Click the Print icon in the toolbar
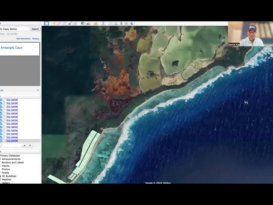273x205 pixels. [116, 23]
